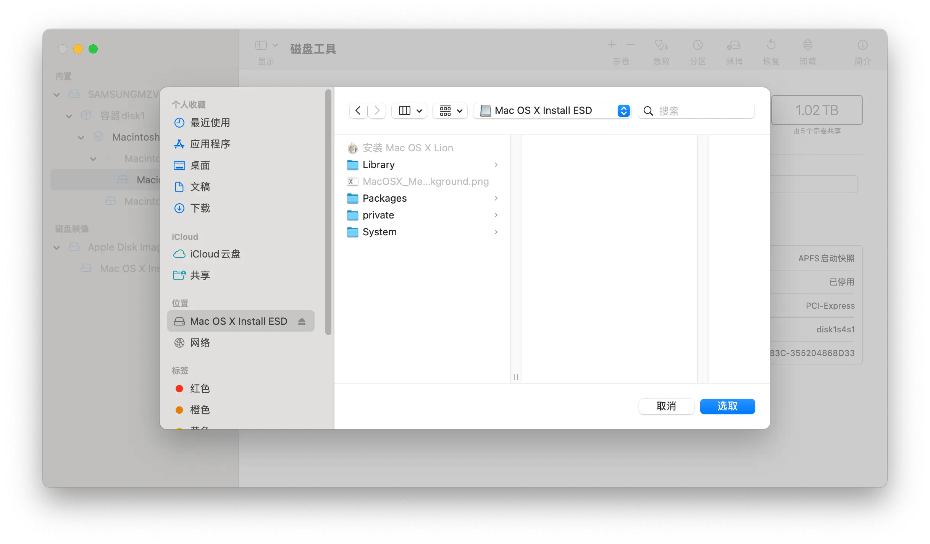Screen dimensions: 930x544
Task: Click the column resize handle
Action: 516,377
